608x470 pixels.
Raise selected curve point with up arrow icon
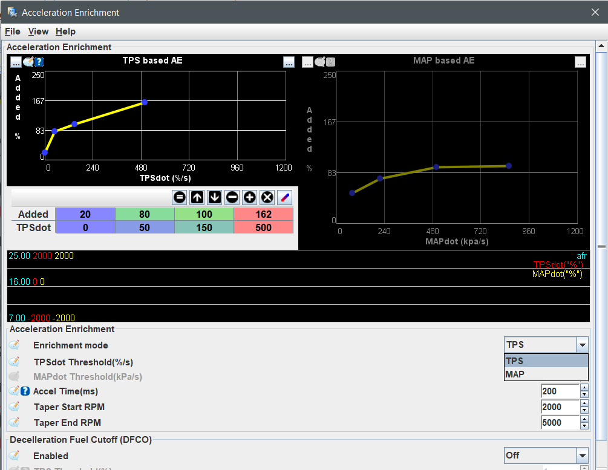[196, 197]
